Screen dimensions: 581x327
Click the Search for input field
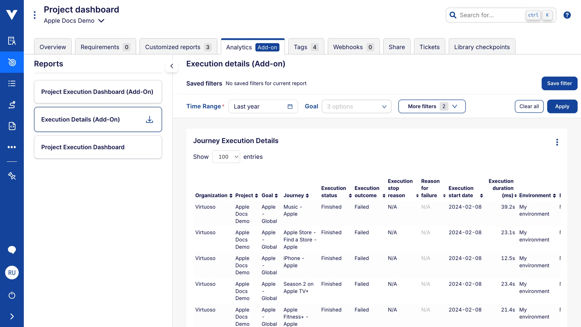tap(491, 15)
